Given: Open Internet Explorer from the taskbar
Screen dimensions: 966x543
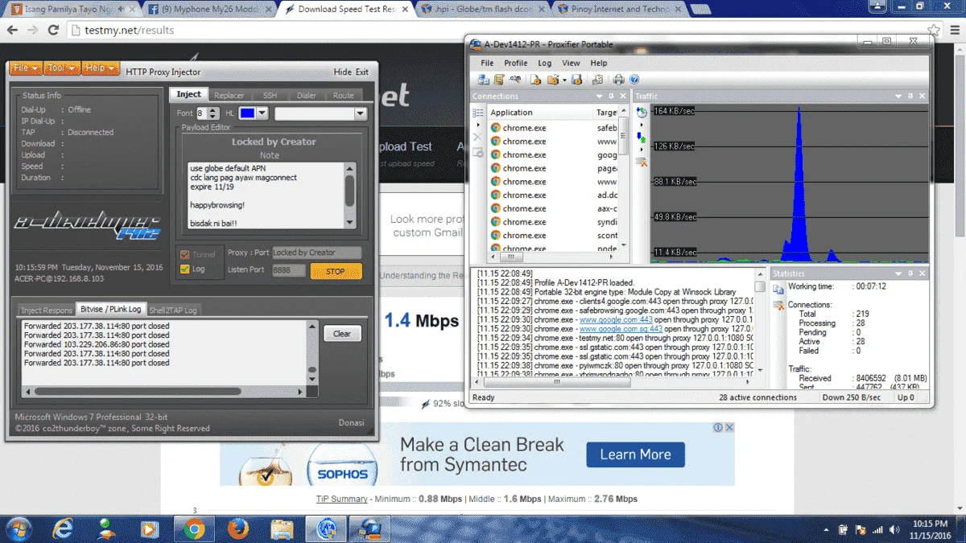Looking at the screenshot, I should [63, 529].
